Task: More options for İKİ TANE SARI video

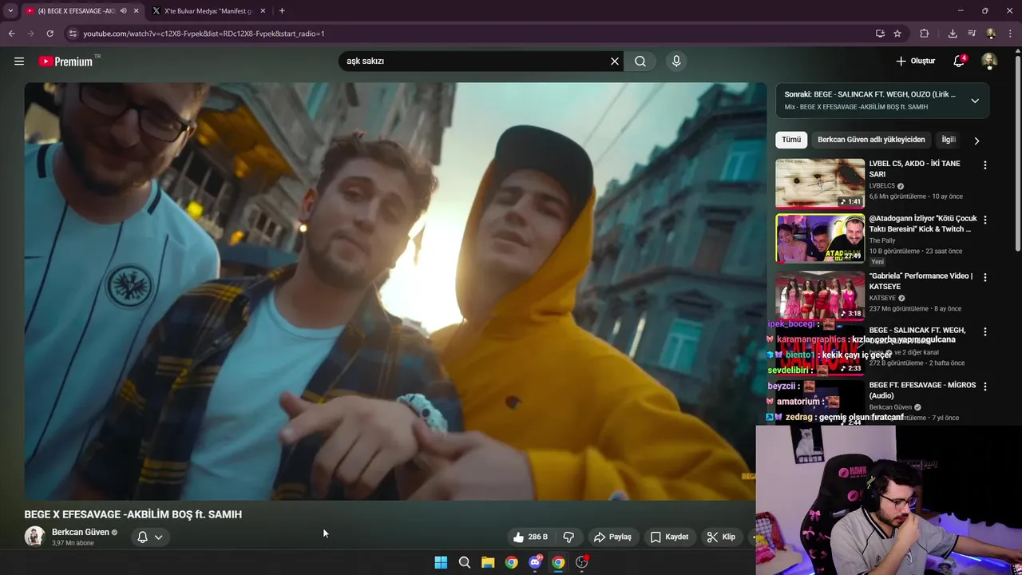Action: (984, 165)
